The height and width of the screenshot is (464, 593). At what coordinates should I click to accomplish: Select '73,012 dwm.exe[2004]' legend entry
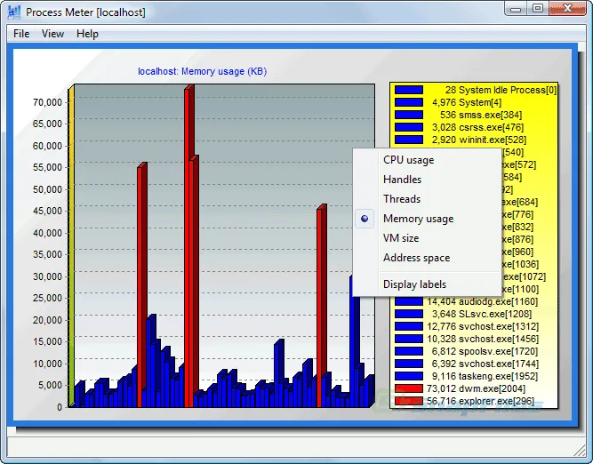(476, 388)
